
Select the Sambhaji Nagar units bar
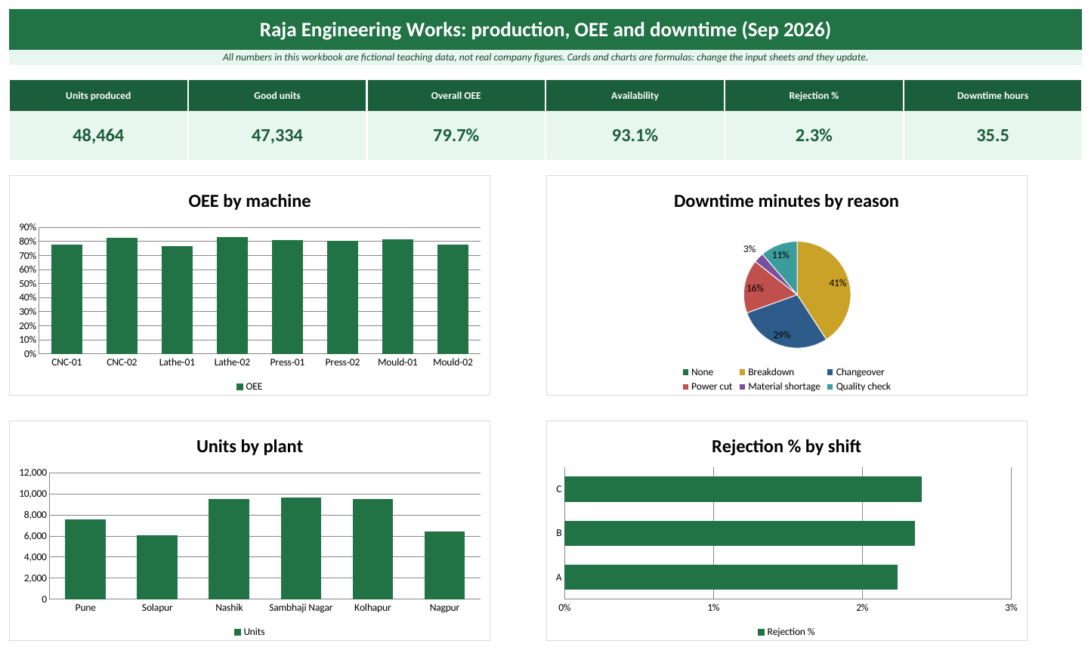pyautogui.click(x=301, y=548)
